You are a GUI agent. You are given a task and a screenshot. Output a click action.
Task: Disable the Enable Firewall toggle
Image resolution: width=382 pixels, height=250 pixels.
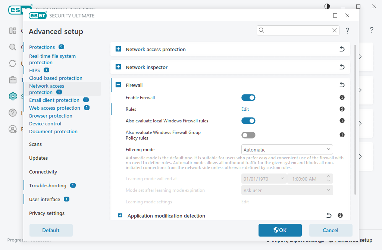[x=248, y=98]
